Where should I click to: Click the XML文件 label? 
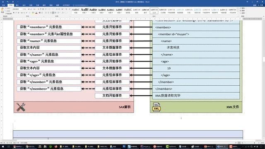coord(233,107)
